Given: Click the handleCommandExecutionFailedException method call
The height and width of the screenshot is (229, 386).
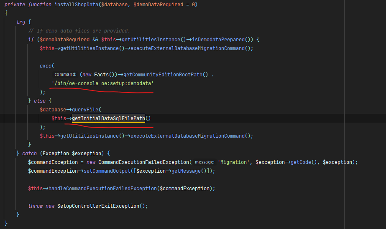Looking at the screenshot, I should [x=103, y=189].
